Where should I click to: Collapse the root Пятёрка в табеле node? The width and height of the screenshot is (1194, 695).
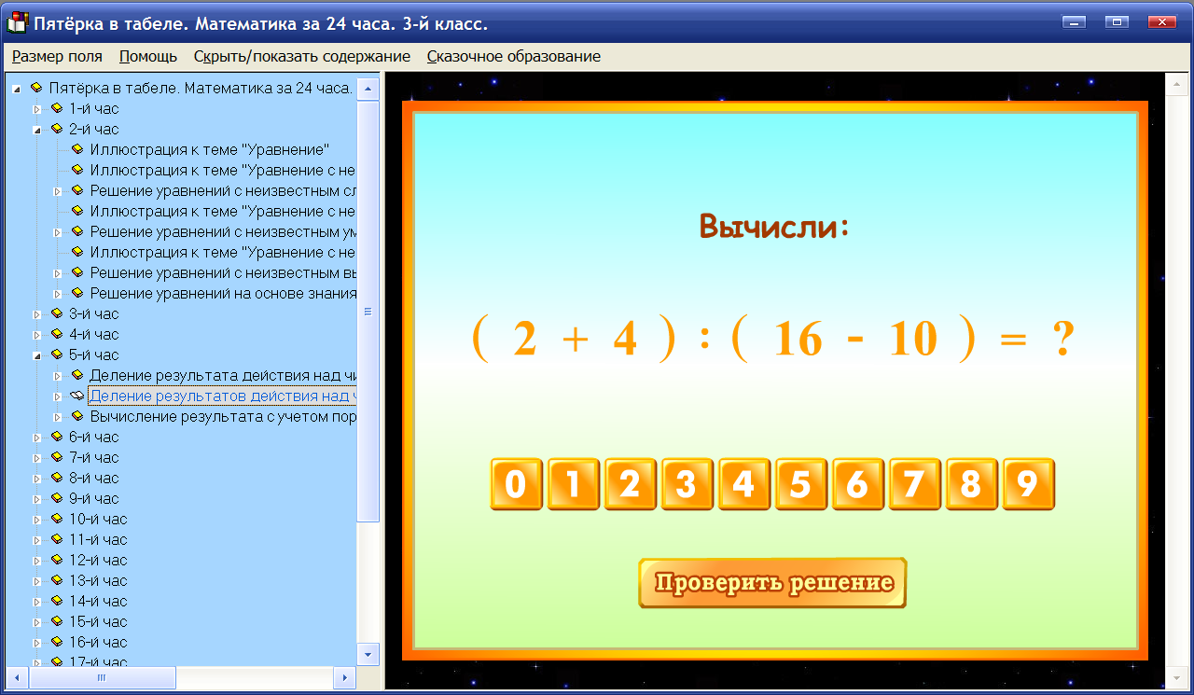click(17, 89)
